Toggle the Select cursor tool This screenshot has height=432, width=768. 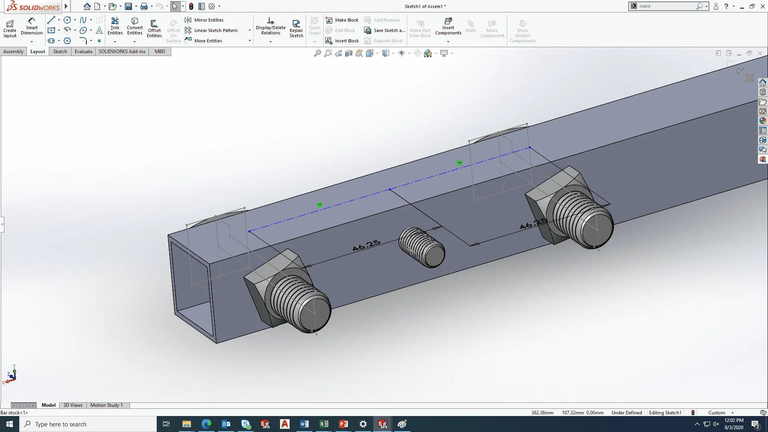[x=175, y=6]
